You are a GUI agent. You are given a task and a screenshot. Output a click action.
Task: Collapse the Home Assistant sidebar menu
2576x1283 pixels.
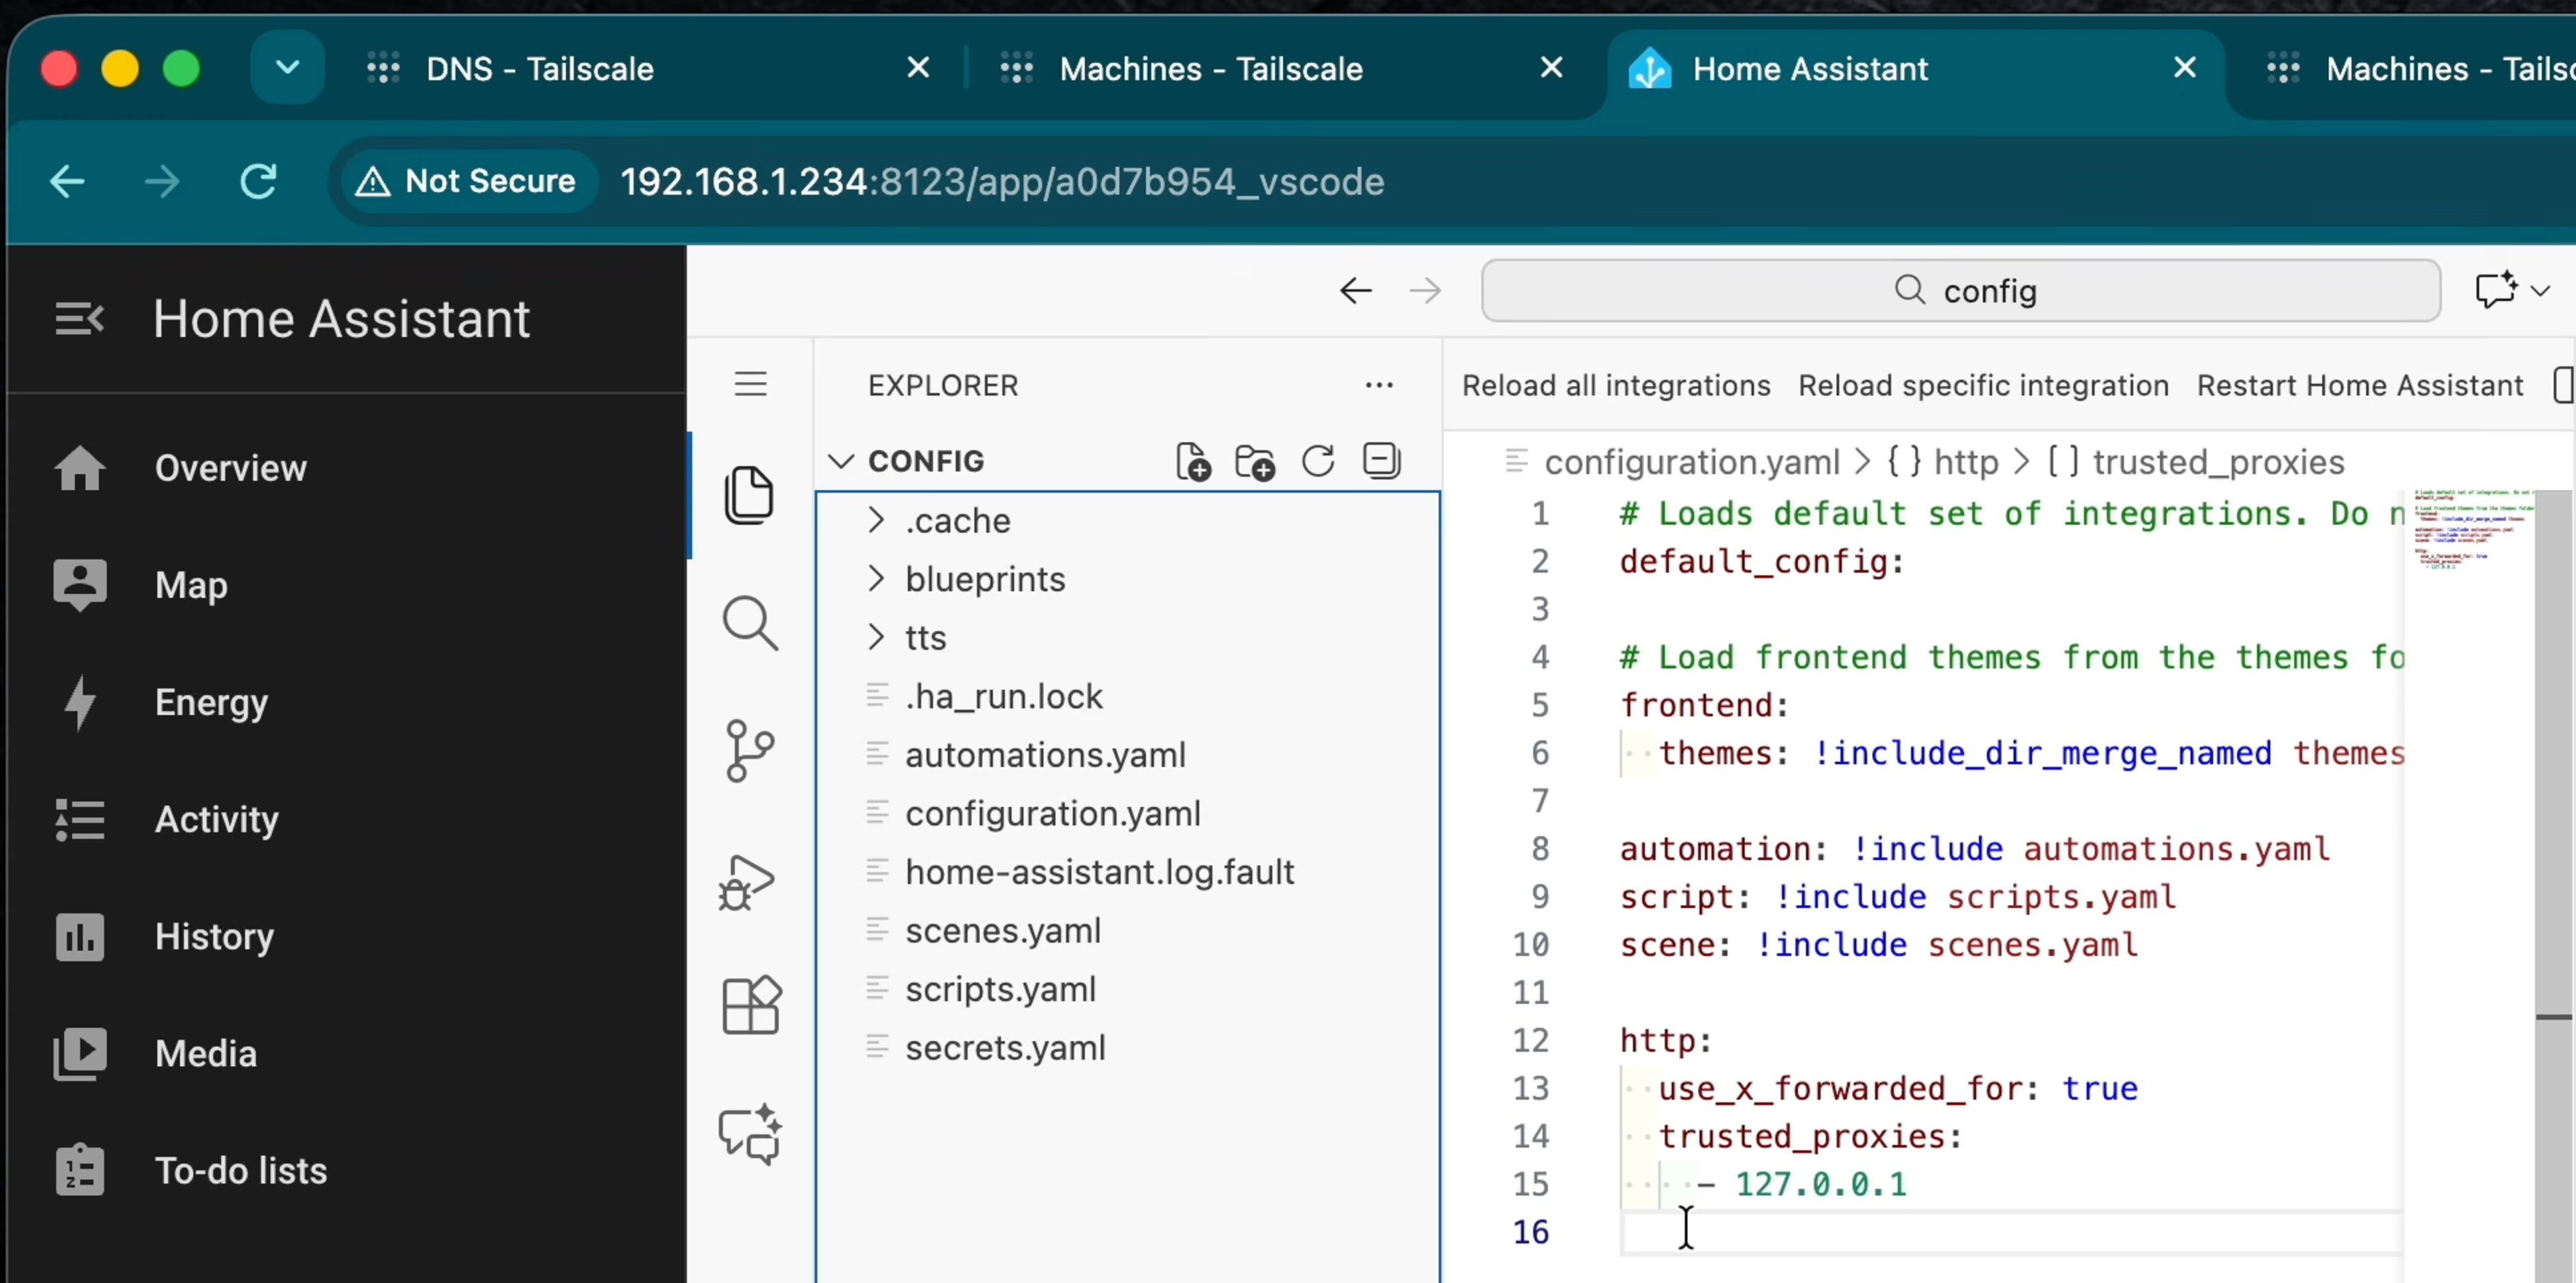79,319
